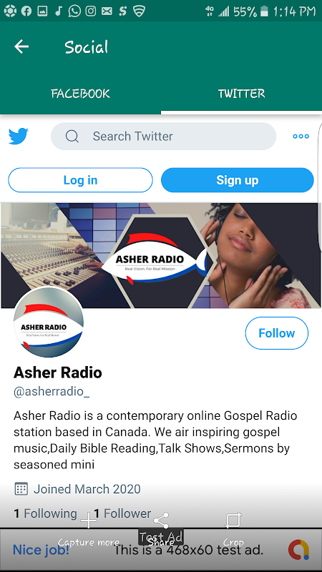Screen dimensions: 322x572
Task: Switch to the TWITTER tab
Action: pyautogui.click(x=241, y=94)
